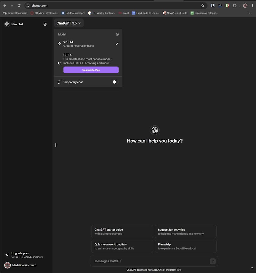Reload the page with the refresh icon

[x=19, y=5]
